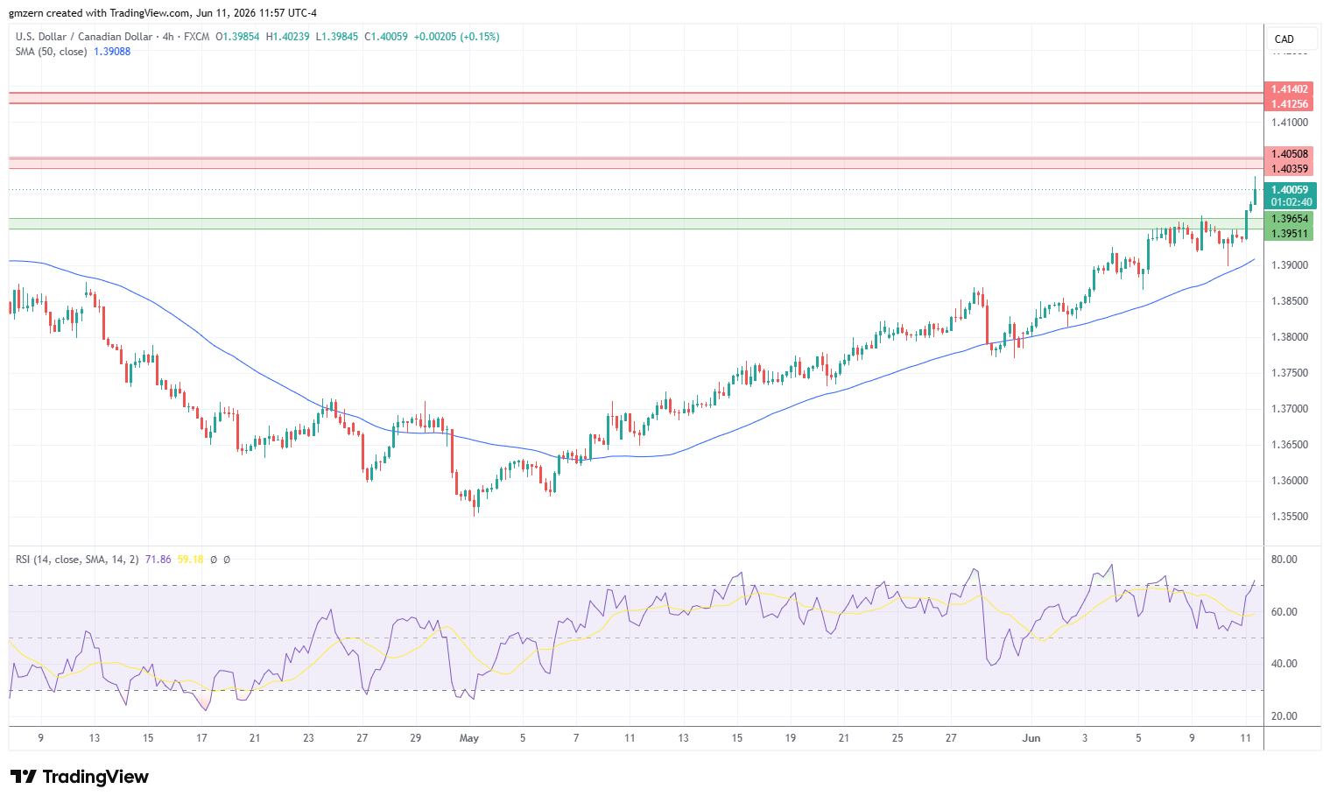Click the 1.36000 price axis label
This screenshot has width=1330, height=803.
click(1290, 481)
